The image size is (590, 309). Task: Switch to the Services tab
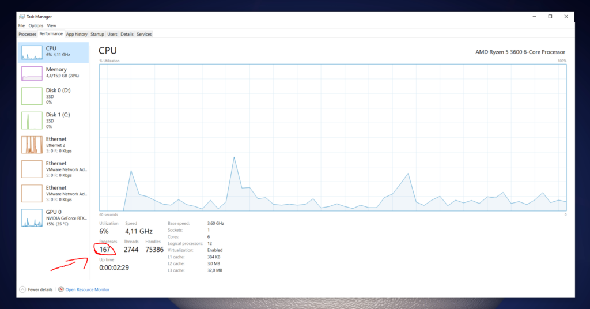(144, 34)
